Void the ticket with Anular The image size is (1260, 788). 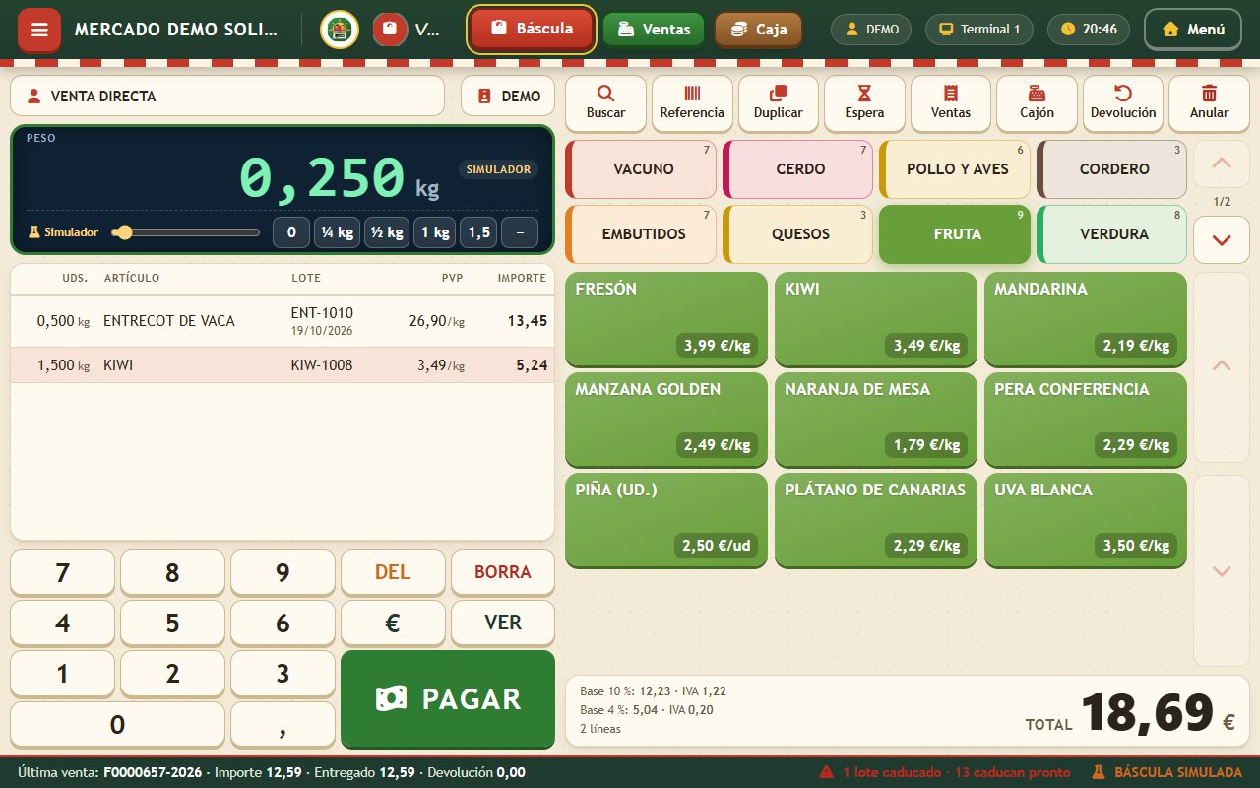point(1209,102)
